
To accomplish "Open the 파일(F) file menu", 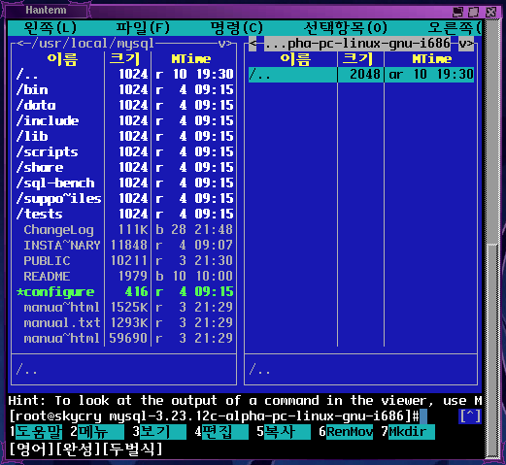I will click(x=143, y=28).
